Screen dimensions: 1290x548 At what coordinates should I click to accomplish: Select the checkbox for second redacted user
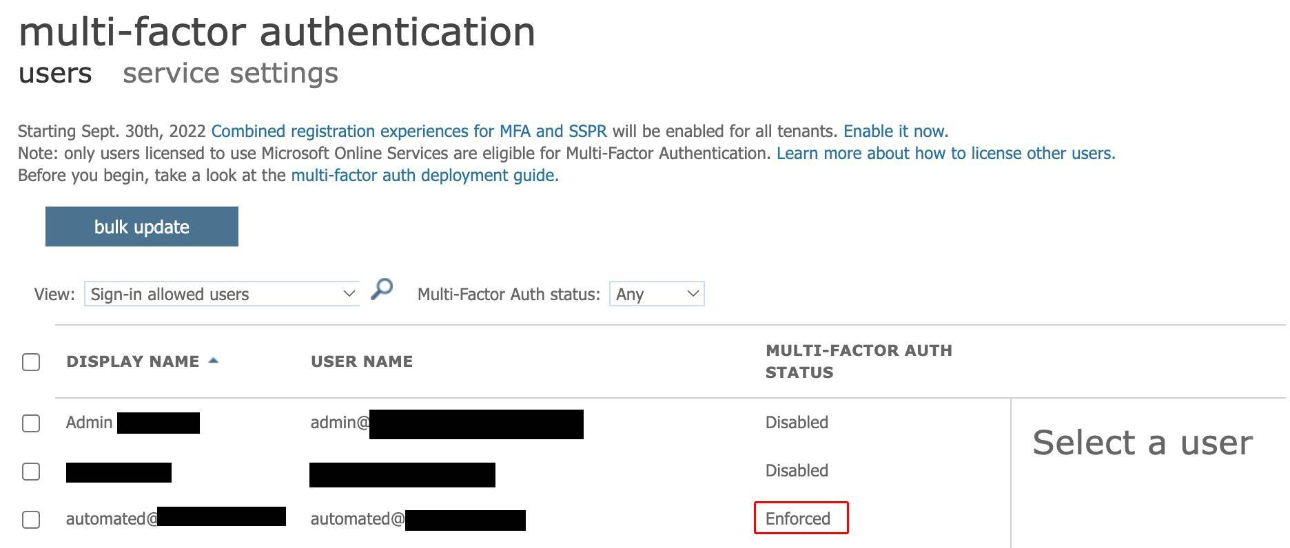[x=31, y=472]
